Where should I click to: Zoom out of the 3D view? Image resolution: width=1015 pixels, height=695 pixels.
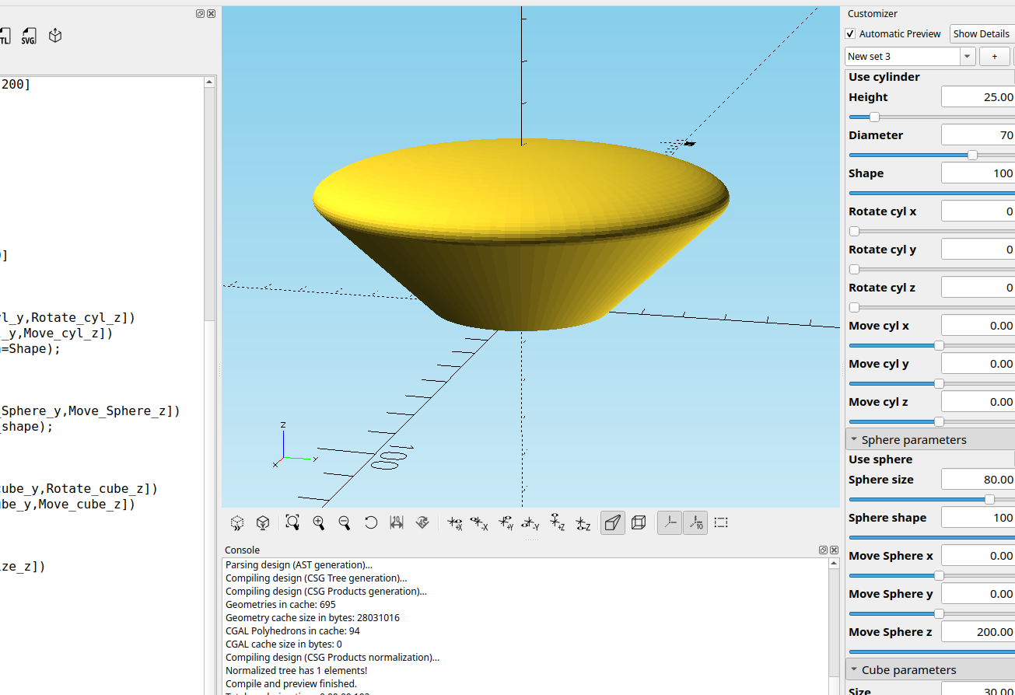tap(345, 522)
